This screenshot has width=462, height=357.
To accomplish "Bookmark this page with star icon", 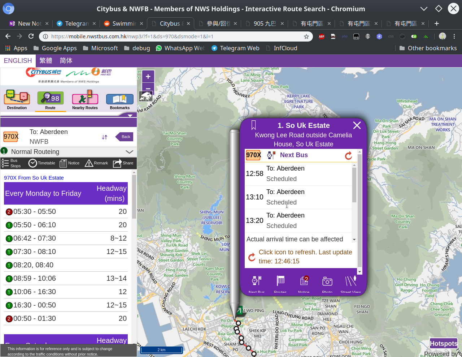I will click(x=306, y=36).
